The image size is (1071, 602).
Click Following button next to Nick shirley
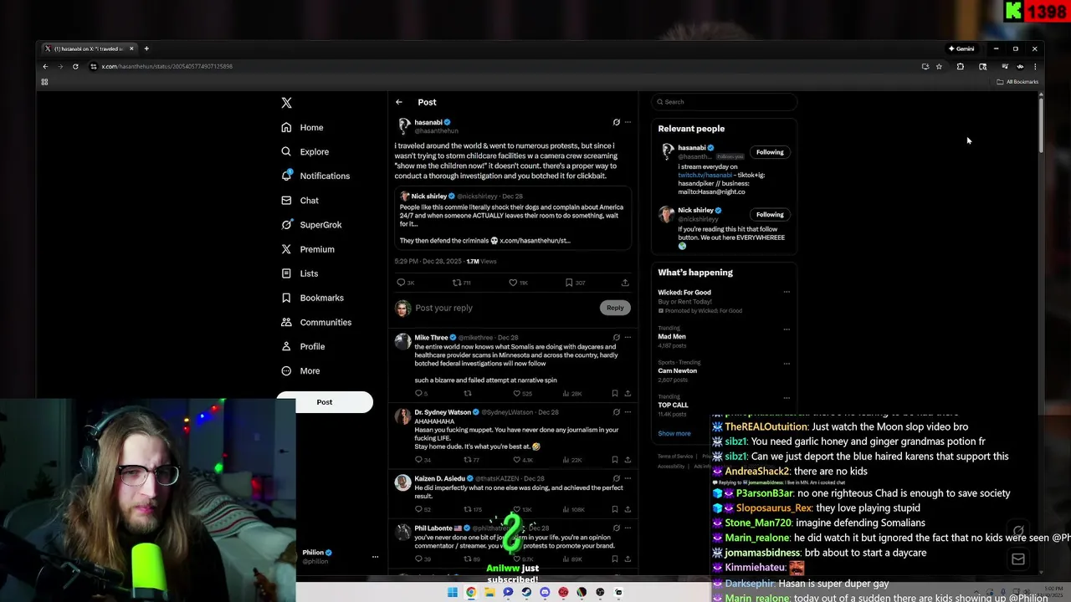click(x=770, y=215)
